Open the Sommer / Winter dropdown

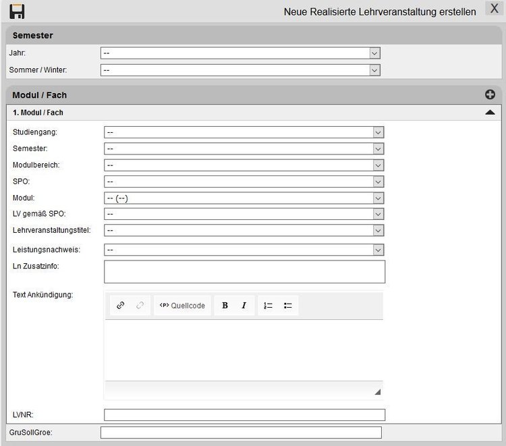tap(240, 69)
